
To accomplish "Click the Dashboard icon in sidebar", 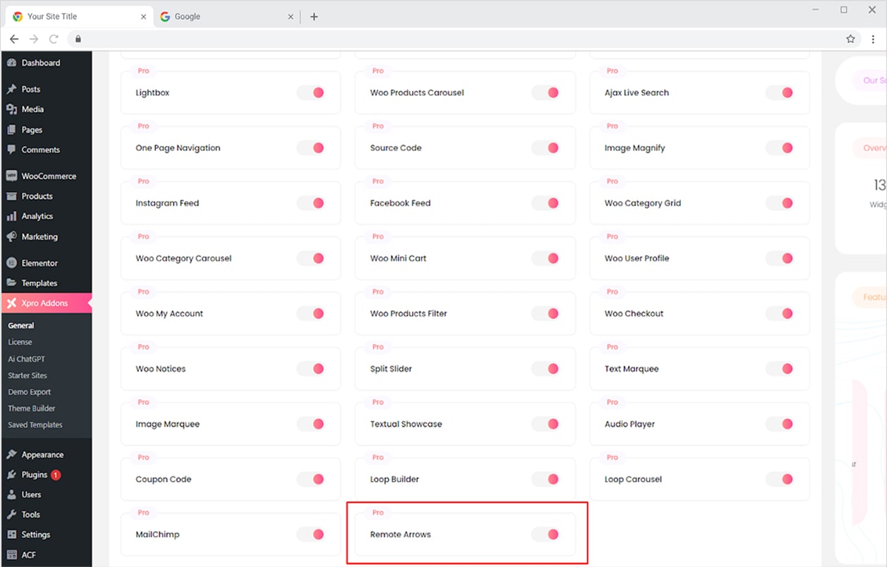I will (x=11, y=63).
